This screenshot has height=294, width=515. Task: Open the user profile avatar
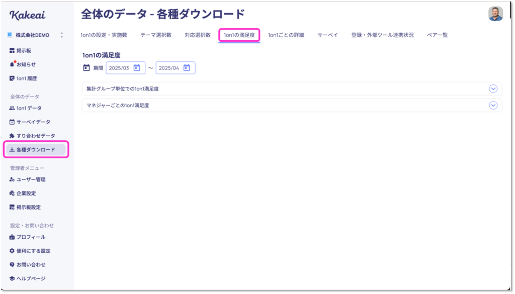click(x=495, y=14)
